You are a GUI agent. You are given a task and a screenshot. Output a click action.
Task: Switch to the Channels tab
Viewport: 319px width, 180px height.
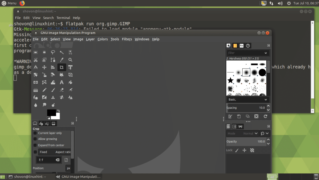(x=234, y=127)
